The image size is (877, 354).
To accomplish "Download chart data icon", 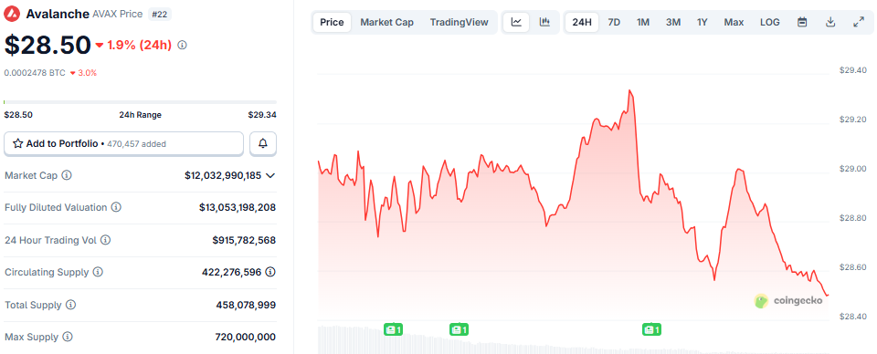I will [830, 22].
